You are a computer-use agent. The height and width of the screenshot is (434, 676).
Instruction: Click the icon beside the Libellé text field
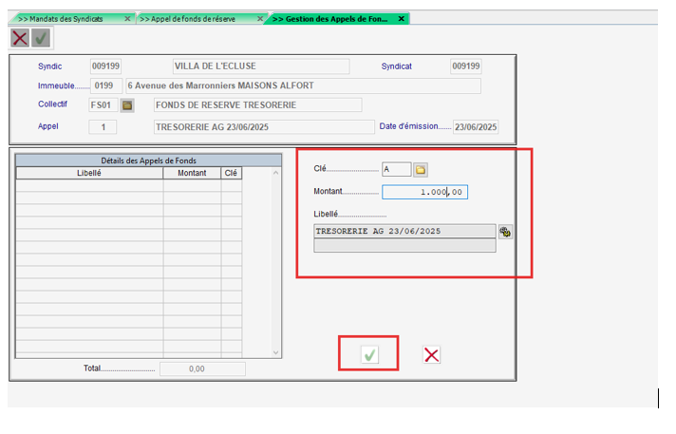[505, 231]
